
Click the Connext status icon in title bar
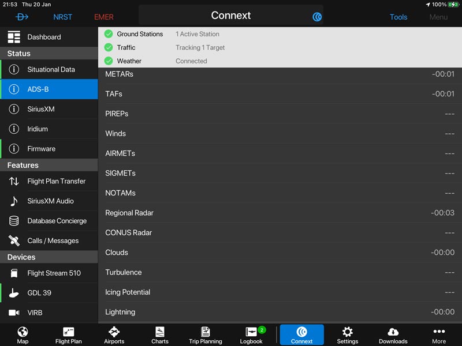click(316, 17)
